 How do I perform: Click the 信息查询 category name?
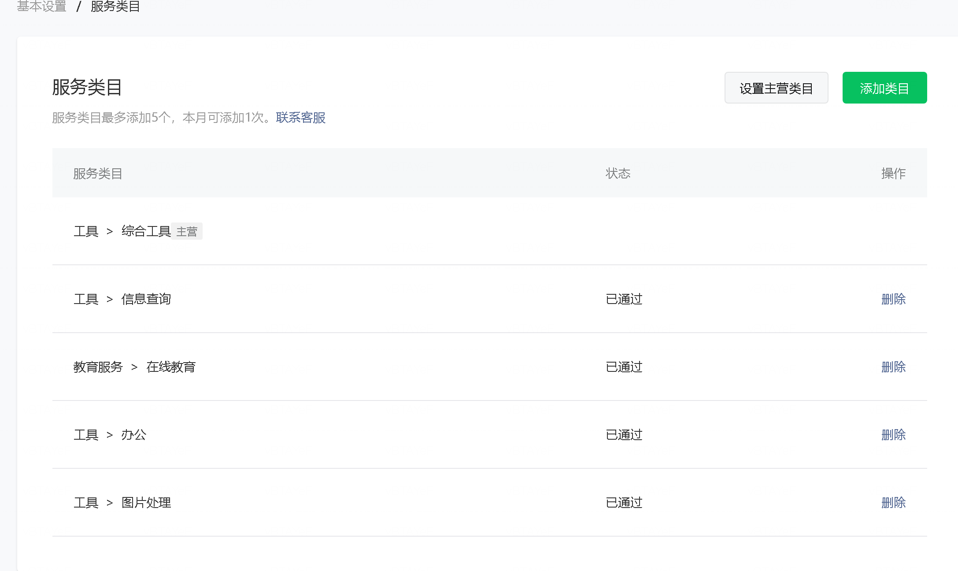tap(146, 299)
